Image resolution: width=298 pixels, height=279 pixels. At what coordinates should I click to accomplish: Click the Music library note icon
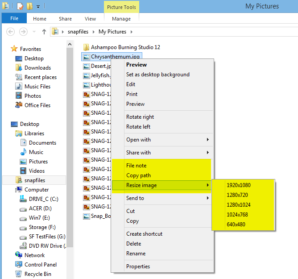click(23, 152)
